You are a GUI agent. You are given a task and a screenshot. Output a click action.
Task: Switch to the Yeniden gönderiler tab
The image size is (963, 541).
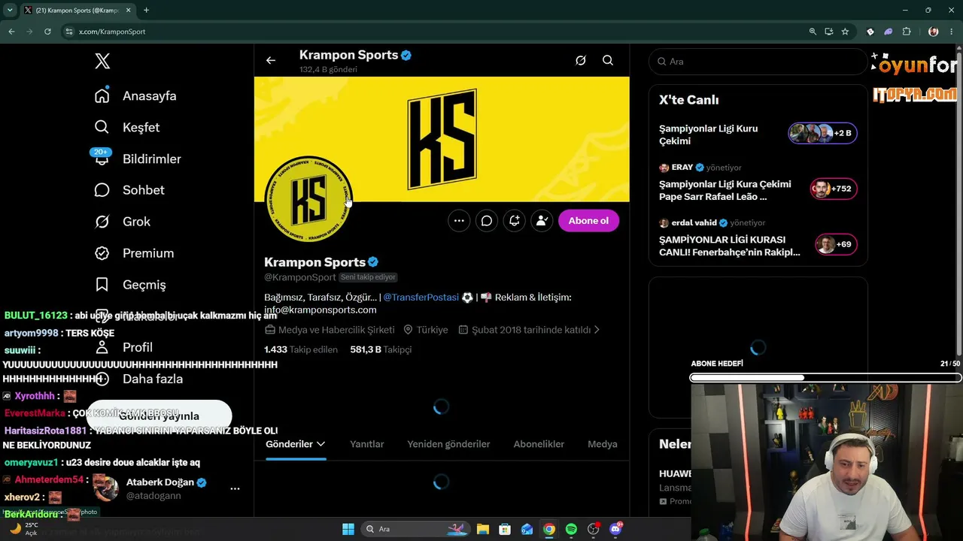click(448, 444)
